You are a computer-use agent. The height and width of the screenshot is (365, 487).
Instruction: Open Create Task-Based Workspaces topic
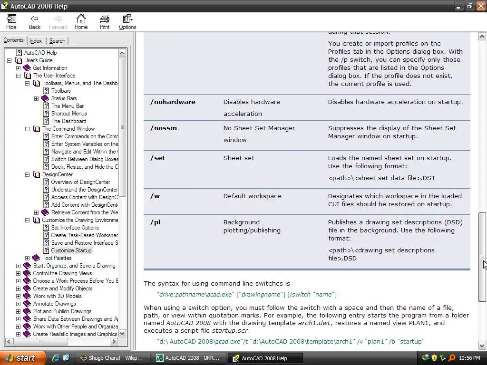pos(85,235)
